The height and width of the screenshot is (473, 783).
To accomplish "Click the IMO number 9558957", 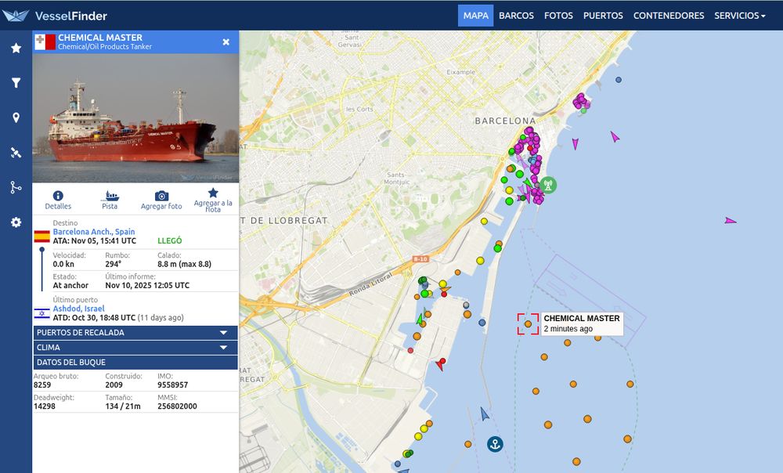I will [x=173, y=385].
